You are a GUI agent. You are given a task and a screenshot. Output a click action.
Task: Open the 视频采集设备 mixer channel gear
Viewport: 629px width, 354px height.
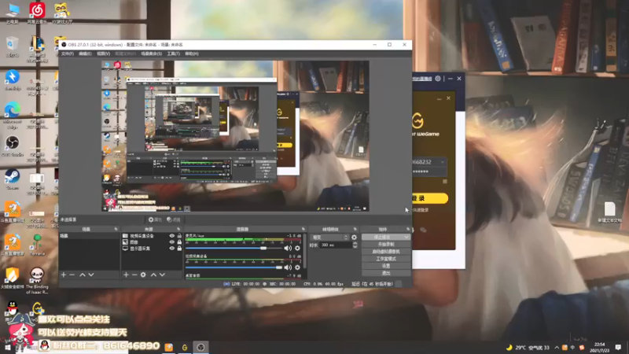tap(297, 267)
